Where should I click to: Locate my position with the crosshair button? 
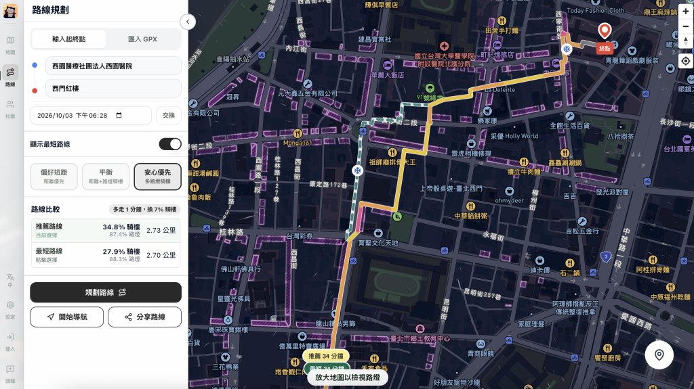coord(686,61)
